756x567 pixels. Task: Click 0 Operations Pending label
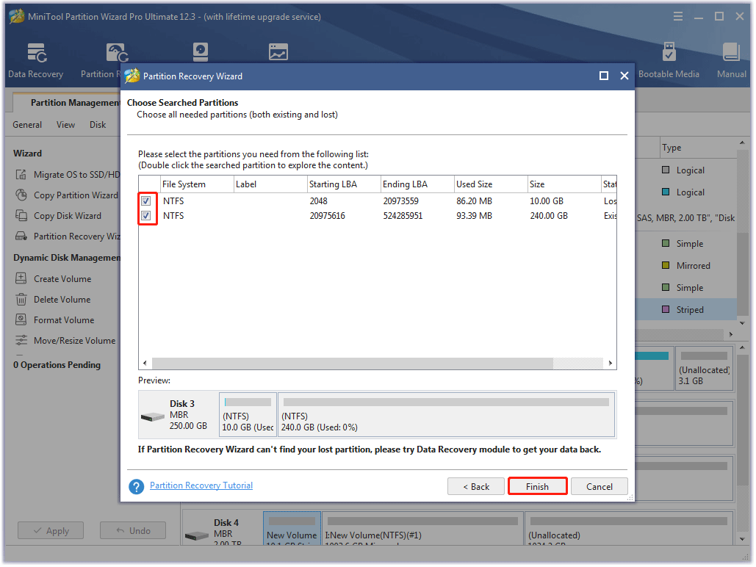point(57,365)
